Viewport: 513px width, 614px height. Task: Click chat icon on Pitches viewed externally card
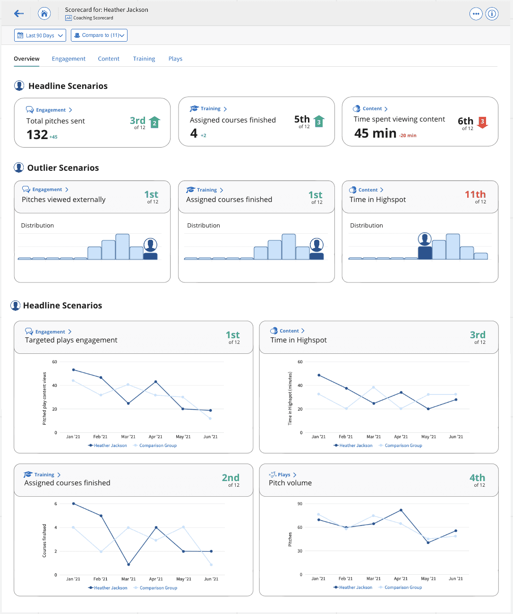pos(26,189)
